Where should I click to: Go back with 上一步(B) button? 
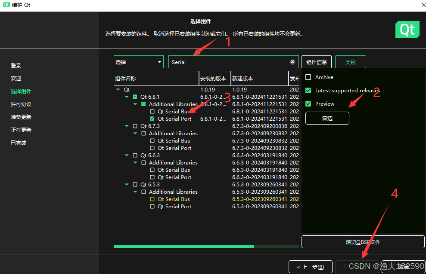pyautogui.click(x=311, y=267)
